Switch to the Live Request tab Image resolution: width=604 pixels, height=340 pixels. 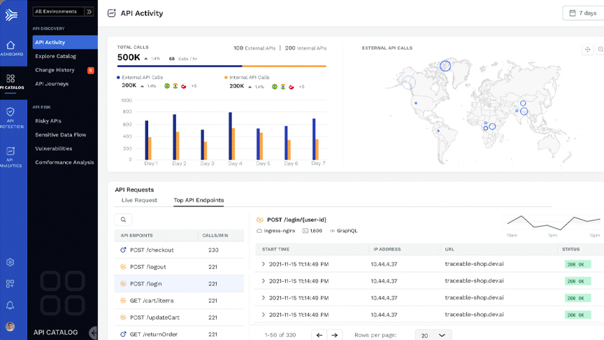(x=139, y=200)
